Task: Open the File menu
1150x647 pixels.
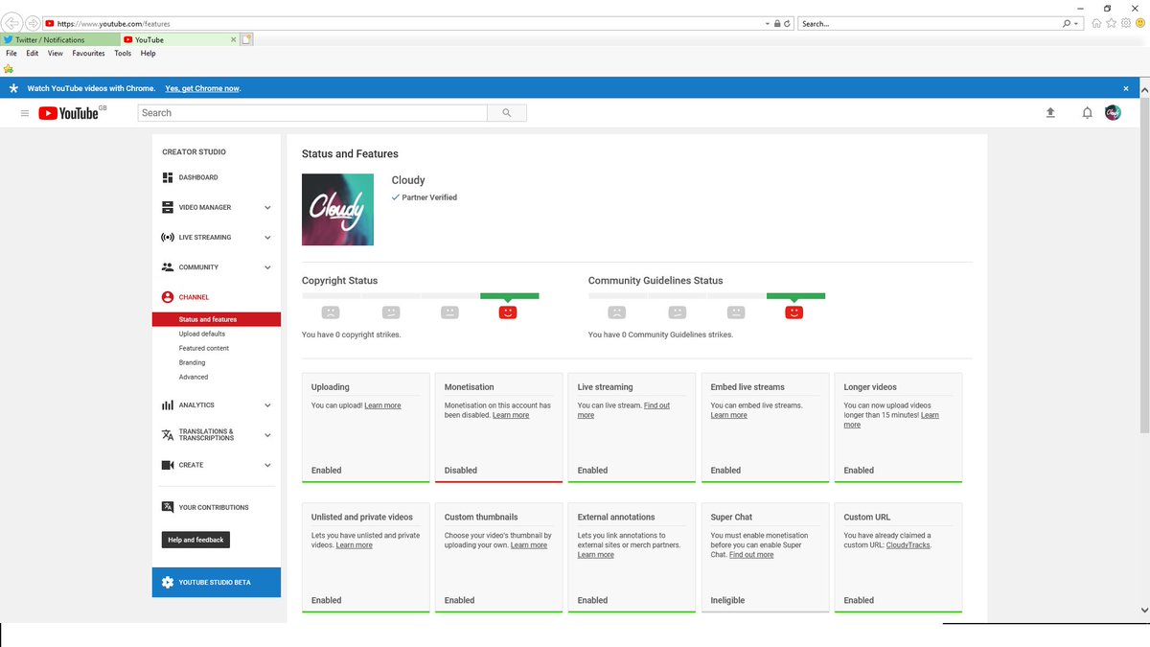Action: [11, 54]
